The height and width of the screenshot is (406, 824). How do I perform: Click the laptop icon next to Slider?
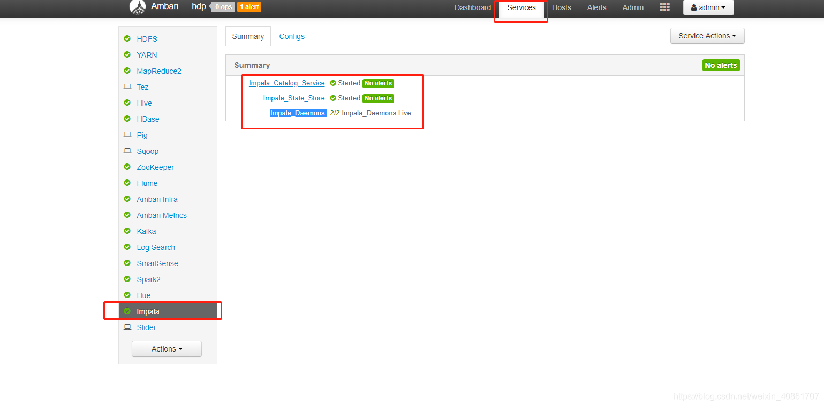127,327
